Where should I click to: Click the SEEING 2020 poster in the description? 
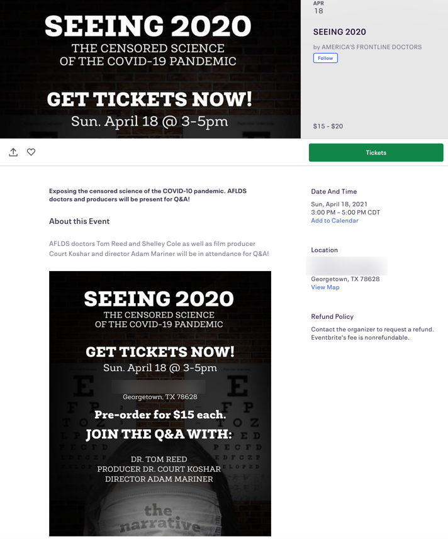(x=160, y=403)
